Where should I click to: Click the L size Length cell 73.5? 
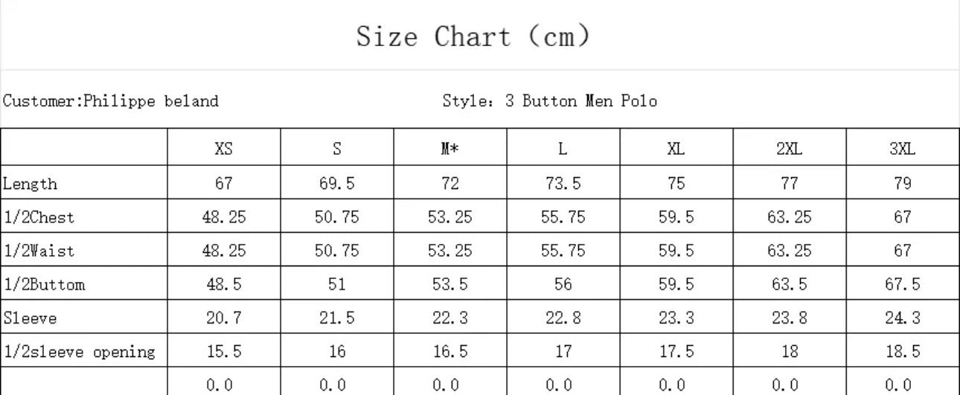pos(563,184)
